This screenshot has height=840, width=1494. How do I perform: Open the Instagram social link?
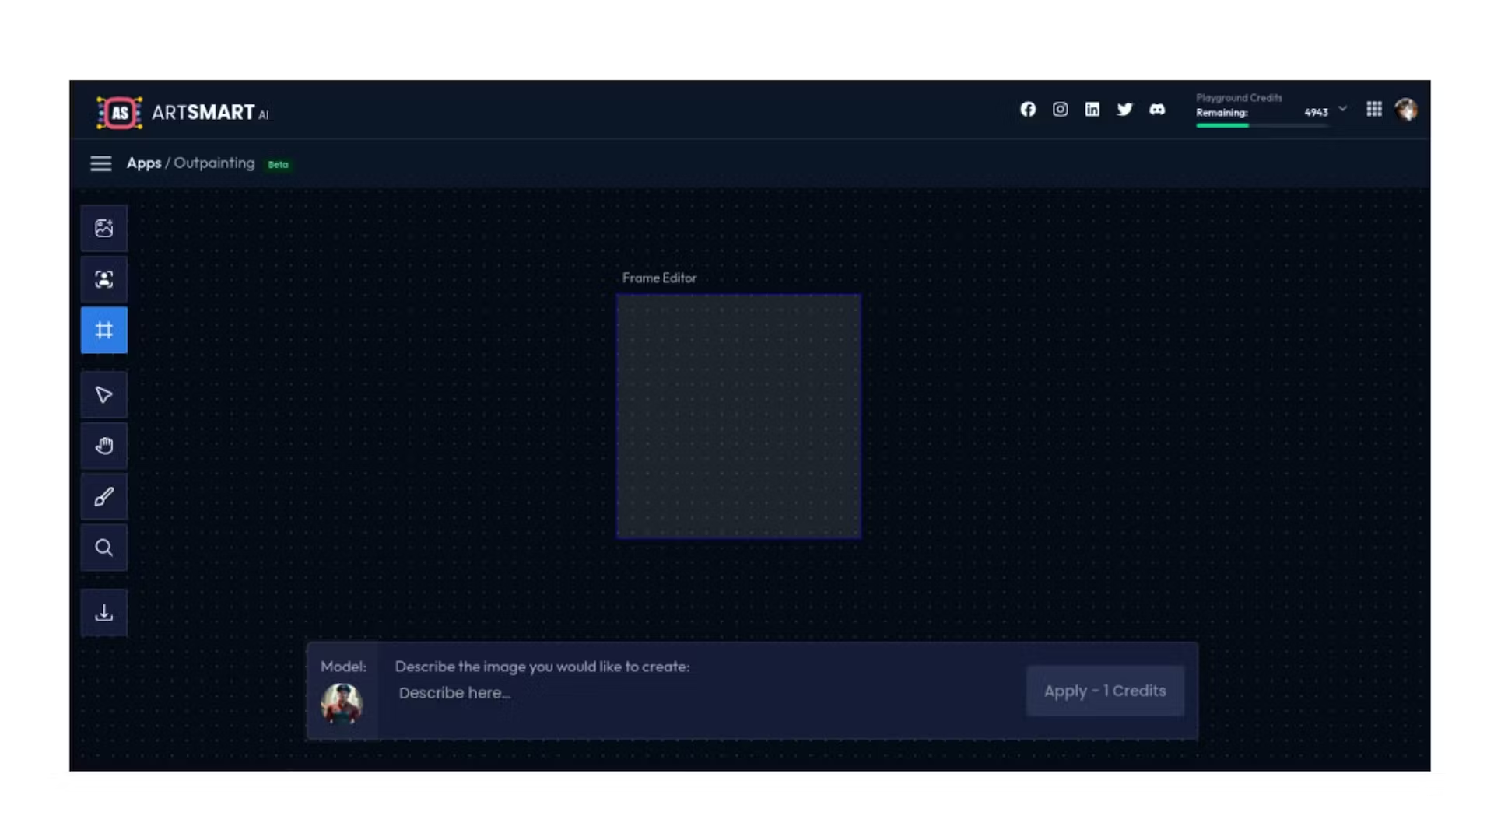[x=1060, y=110]
